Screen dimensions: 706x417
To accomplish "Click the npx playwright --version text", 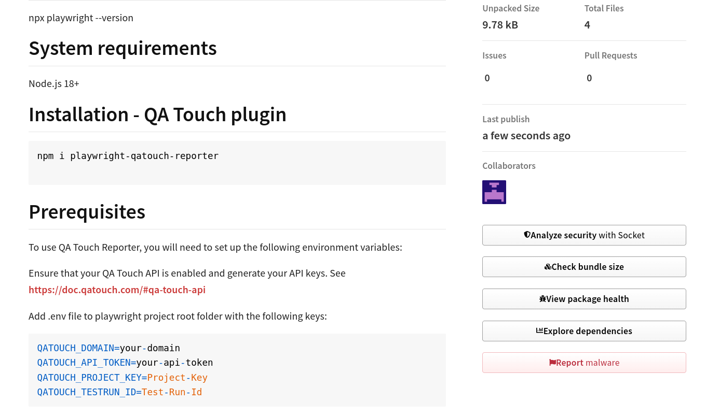I will (81, 18).
